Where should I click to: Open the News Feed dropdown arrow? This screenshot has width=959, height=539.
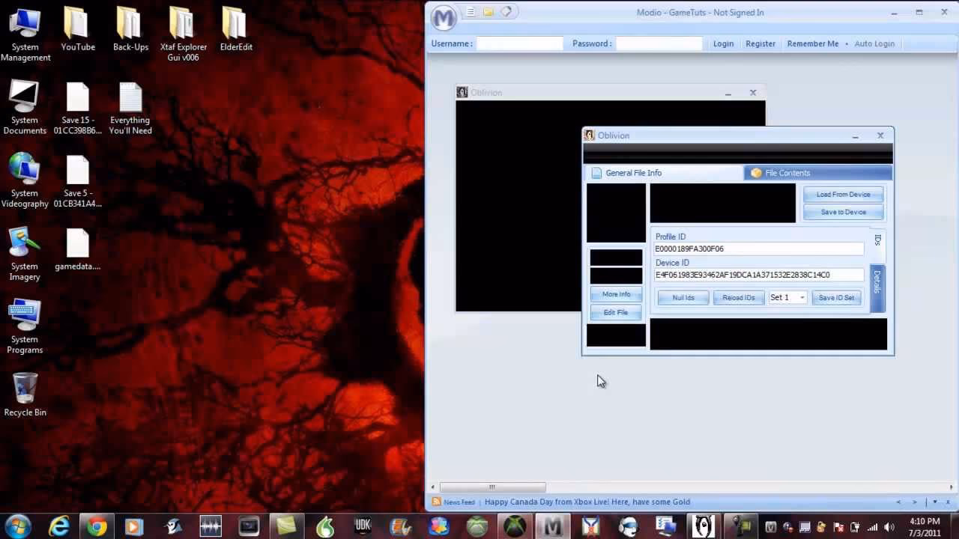934,502
